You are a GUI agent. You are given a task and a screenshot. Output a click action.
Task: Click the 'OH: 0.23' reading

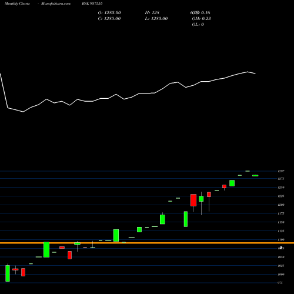(x=201, y=19)
